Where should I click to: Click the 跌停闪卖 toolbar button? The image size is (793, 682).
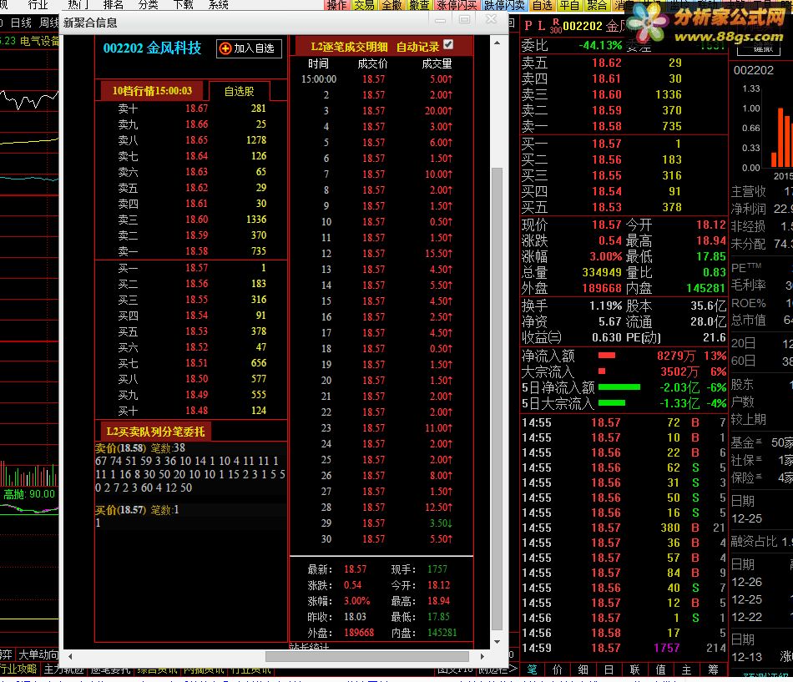[x=504, y=5]
